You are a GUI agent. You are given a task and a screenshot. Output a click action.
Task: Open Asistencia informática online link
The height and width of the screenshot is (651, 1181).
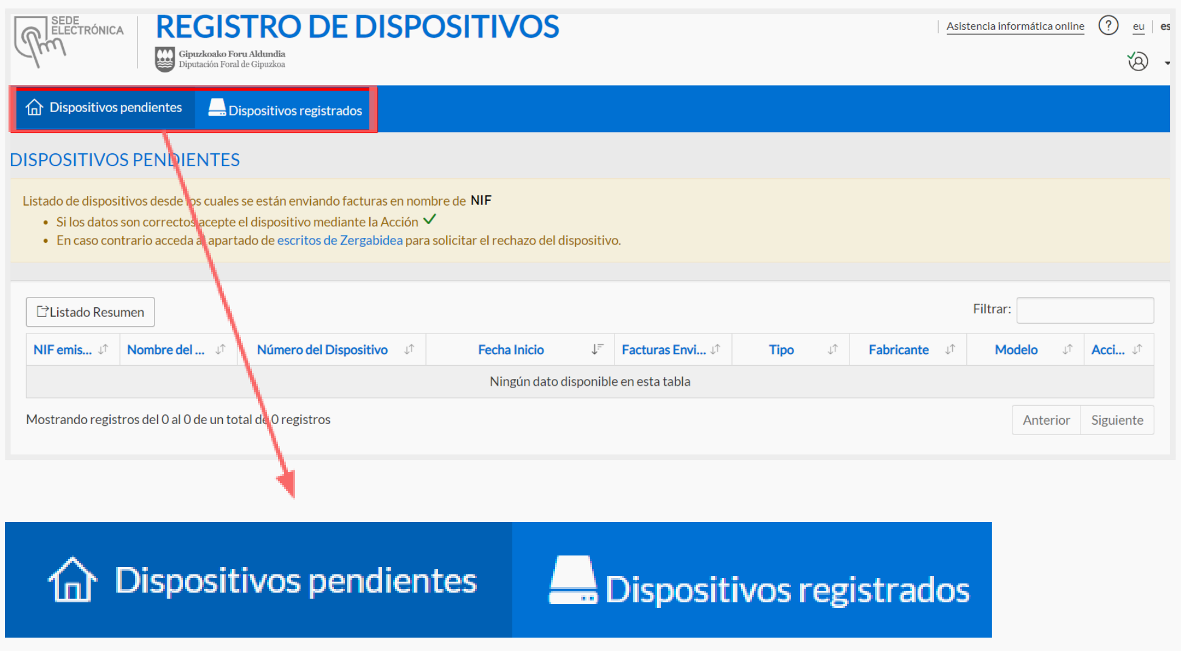click(x=1015, y=26)
